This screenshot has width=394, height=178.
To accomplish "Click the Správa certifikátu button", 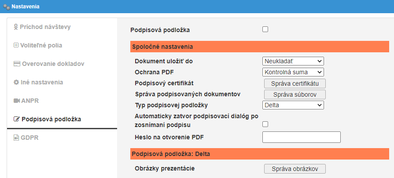I will [295, 83].
